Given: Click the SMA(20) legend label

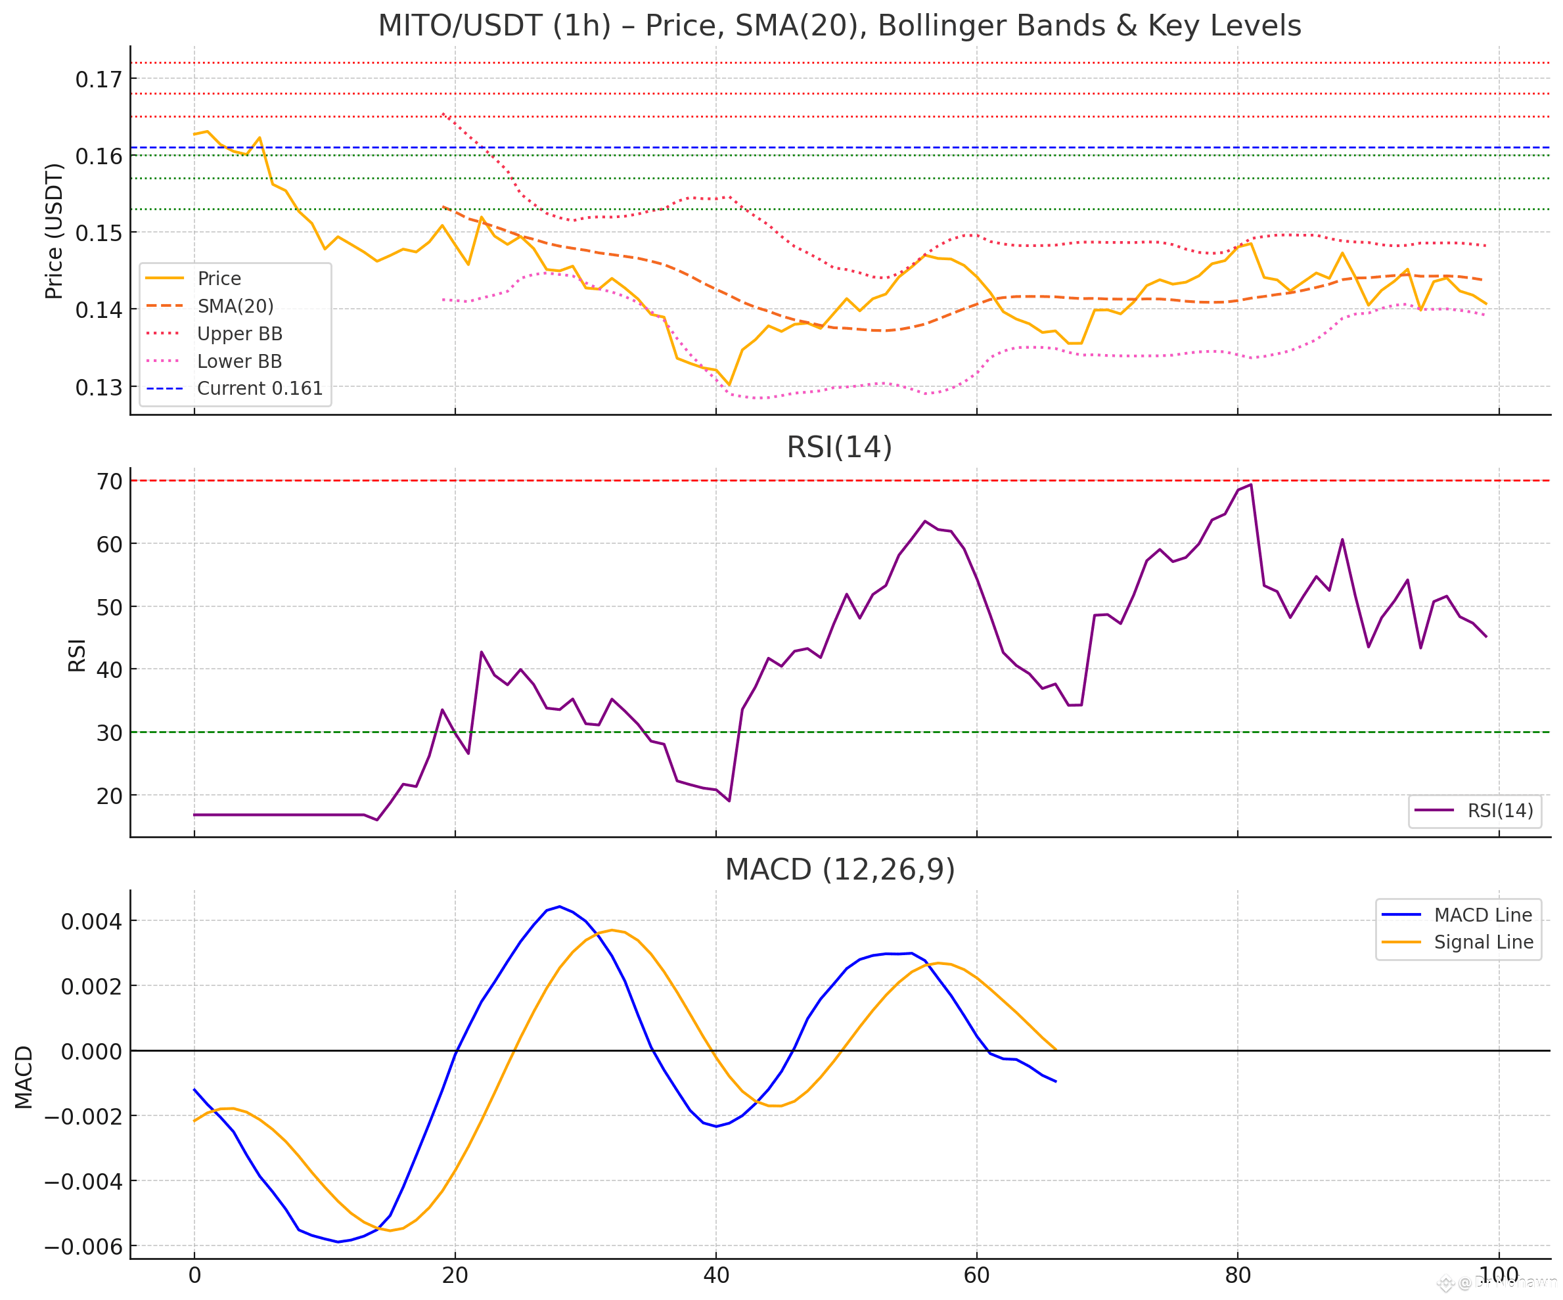Looking at the screenshot, I should (x=235, y=306).
